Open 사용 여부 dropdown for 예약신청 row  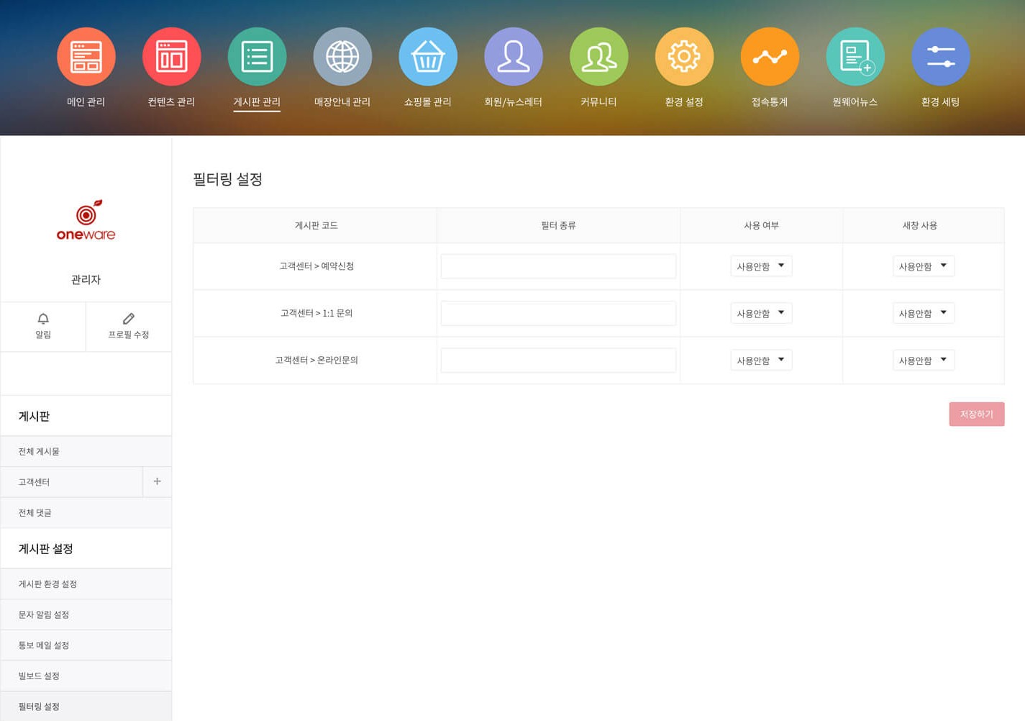pyautogui.click(x=761, y=266)
